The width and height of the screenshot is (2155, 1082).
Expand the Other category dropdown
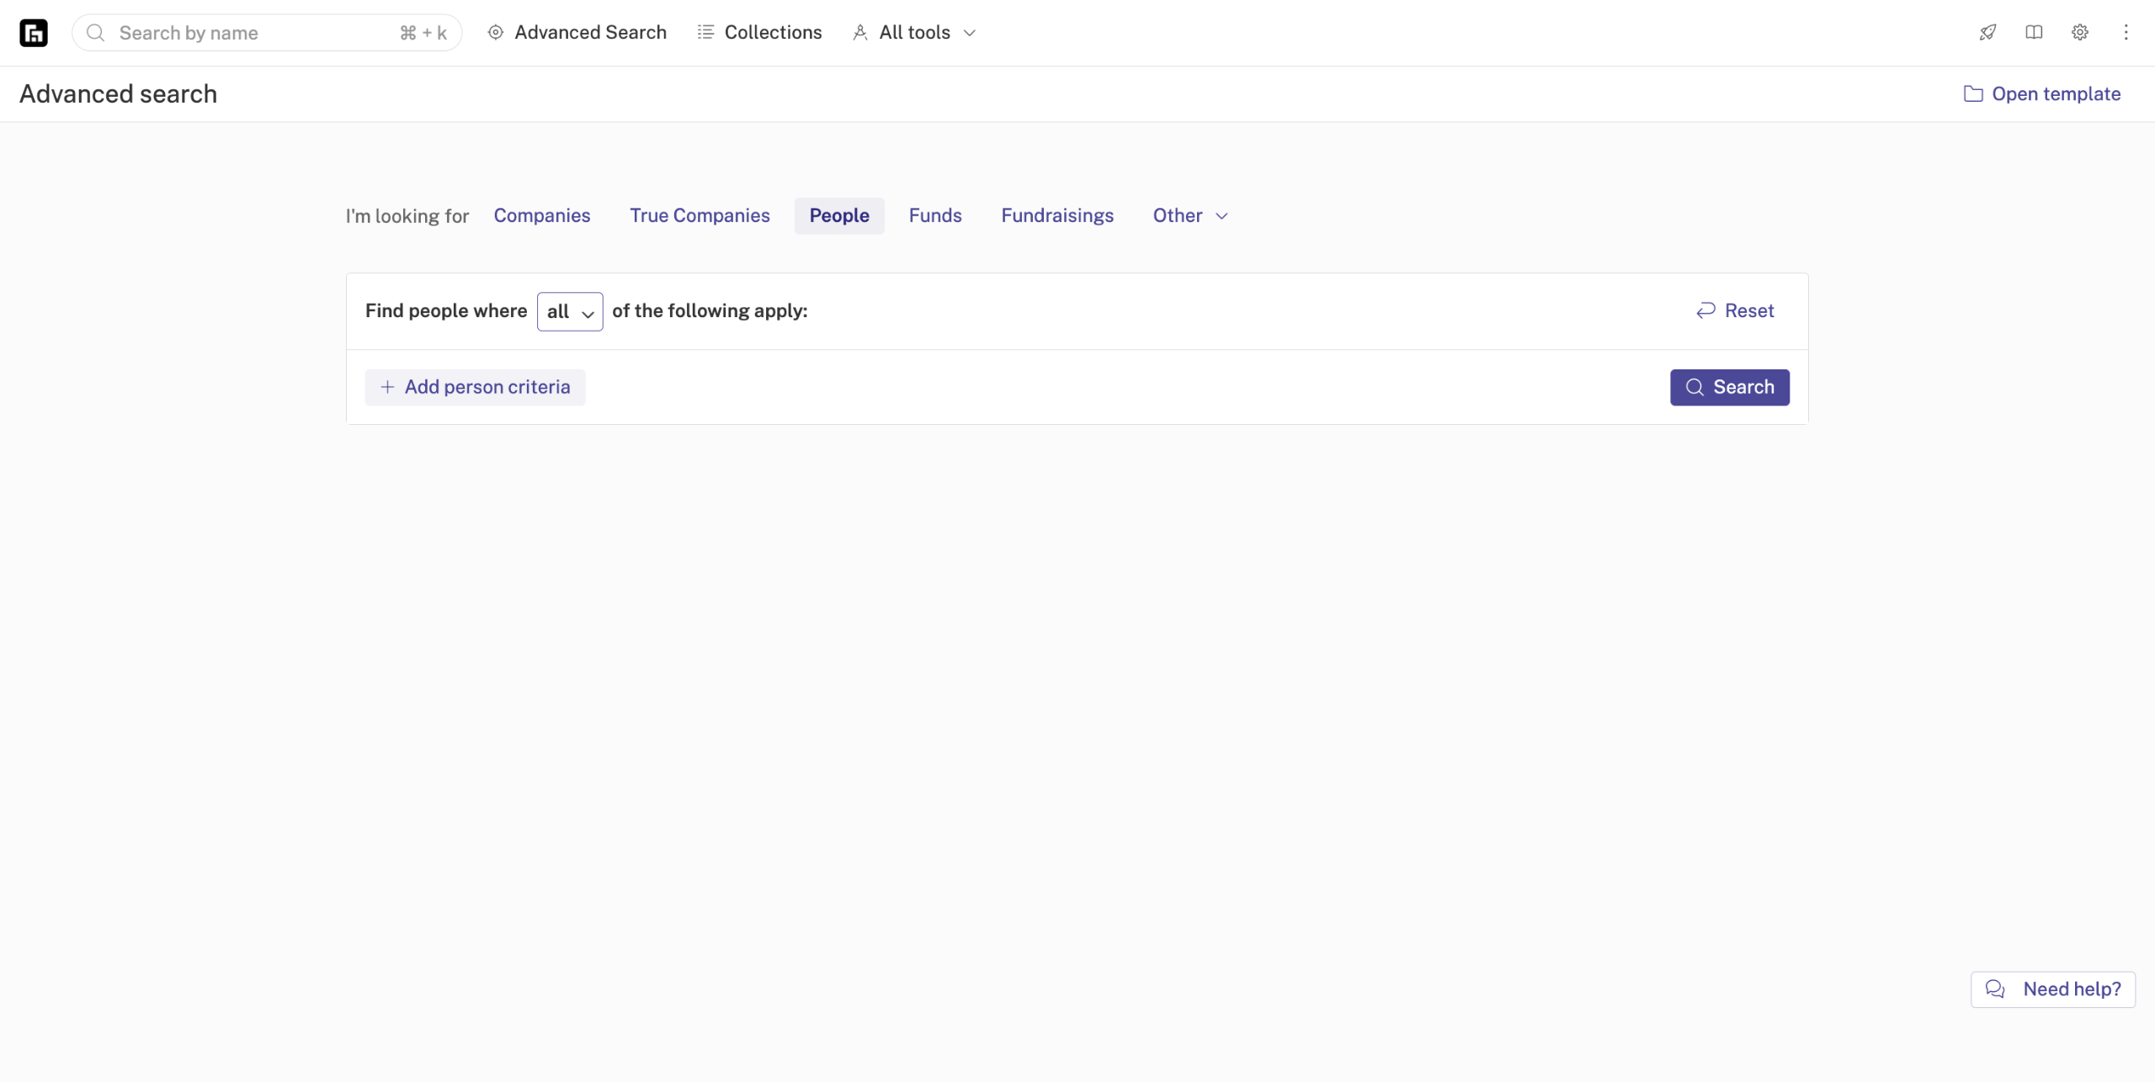[1189, 216]
